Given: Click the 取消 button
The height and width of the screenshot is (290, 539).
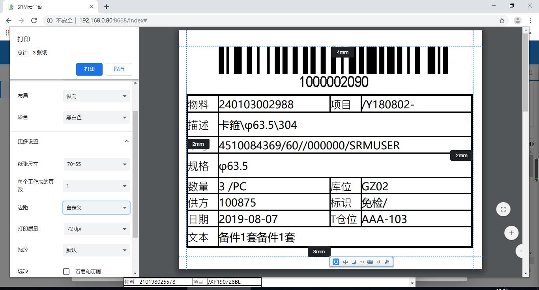Looking at the screenshot, I should [119, 69].
